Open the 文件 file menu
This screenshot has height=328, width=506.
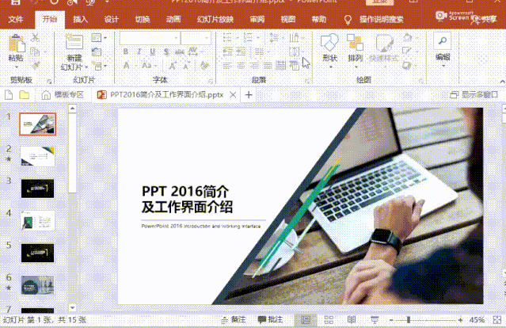pyautogui.click(x=16, y=19)
